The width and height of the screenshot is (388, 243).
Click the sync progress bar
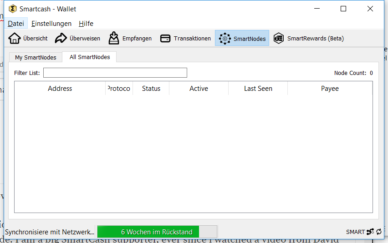pos(157,232)
